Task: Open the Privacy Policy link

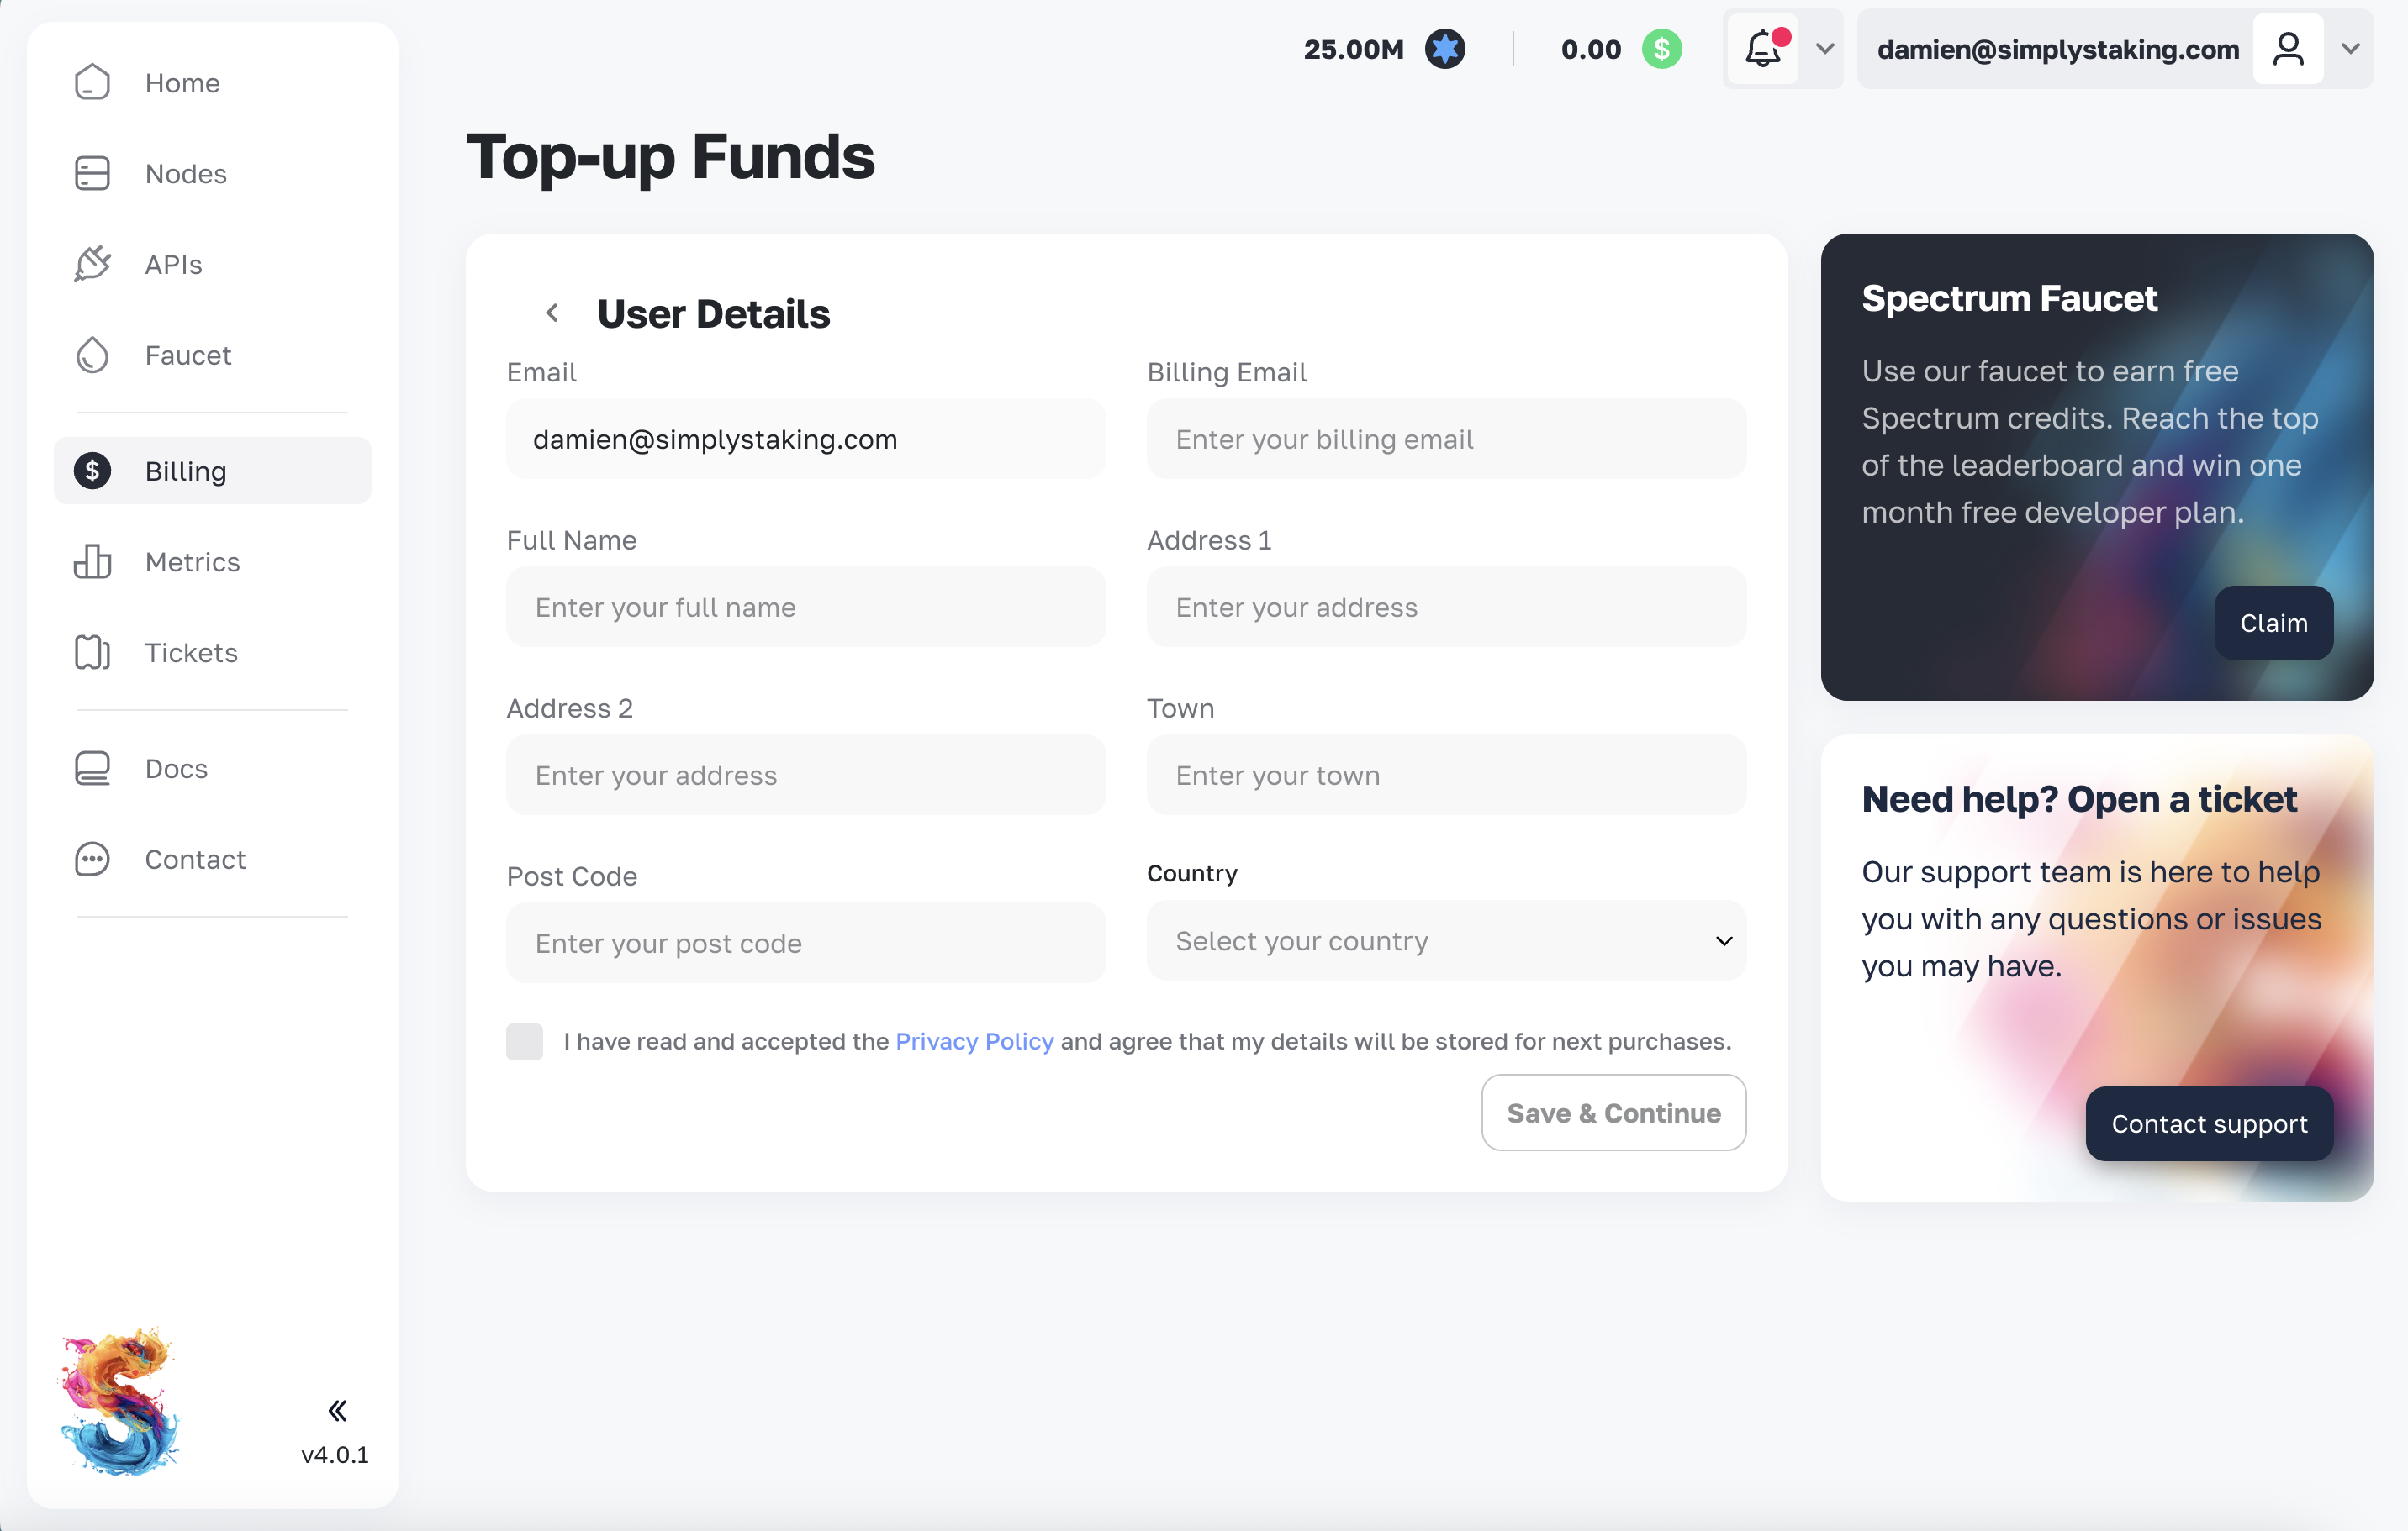Action: point(974,1041)
